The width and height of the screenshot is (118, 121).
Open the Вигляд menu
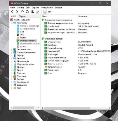(20, 8)
